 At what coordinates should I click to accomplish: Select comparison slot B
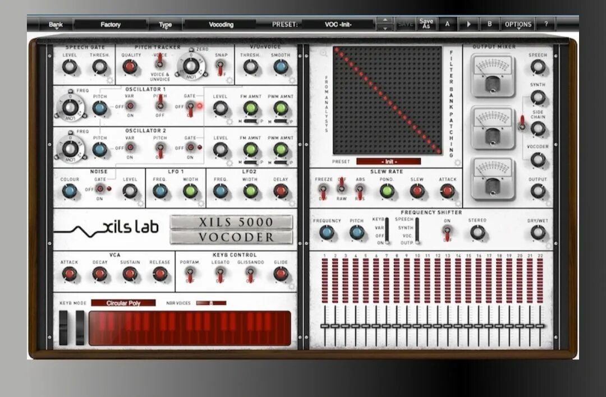(x=489, y=24)
